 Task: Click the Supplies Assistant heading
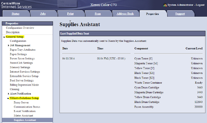click(x=80, y=25)
